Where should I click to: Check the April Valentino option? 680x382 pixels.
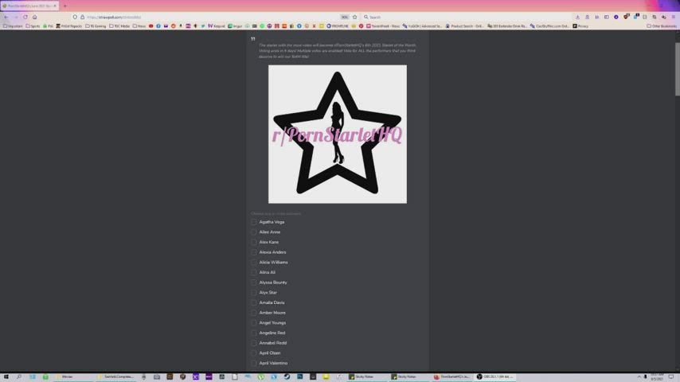[x=254, y=363]
